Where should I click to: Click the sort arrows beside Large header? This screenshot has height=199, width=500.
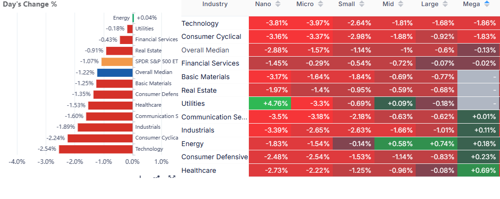pos(444,4)
